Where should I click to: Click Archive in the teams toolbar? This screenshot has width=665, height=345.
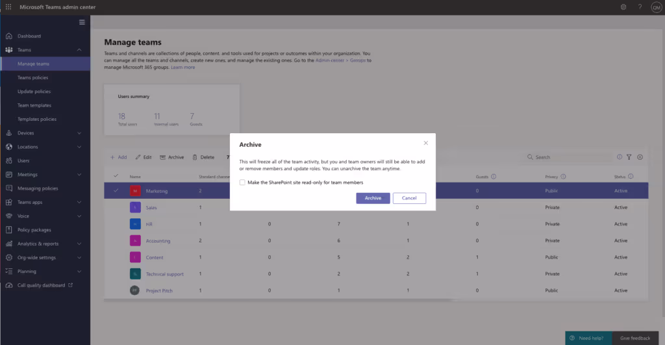(x=171, y=157)
